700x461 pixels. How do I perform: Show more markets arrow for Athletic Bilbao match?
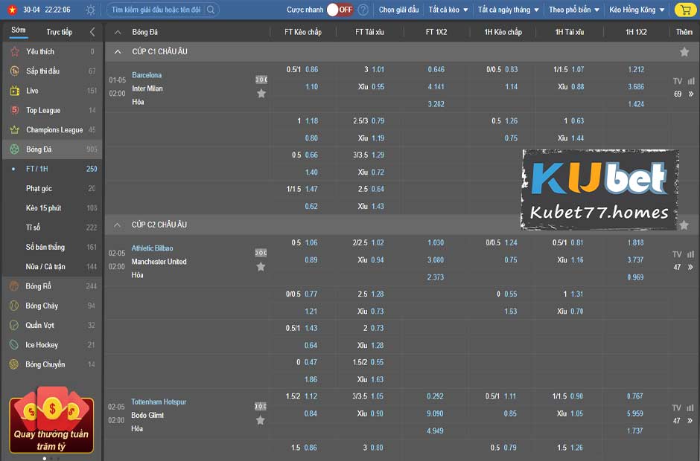tap(690, 267)
